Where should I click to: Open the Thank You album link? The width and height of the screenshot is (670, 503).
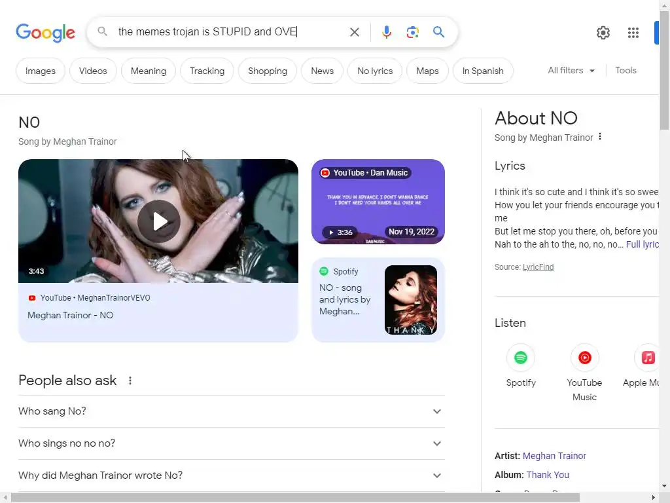[x=548, y=475]
